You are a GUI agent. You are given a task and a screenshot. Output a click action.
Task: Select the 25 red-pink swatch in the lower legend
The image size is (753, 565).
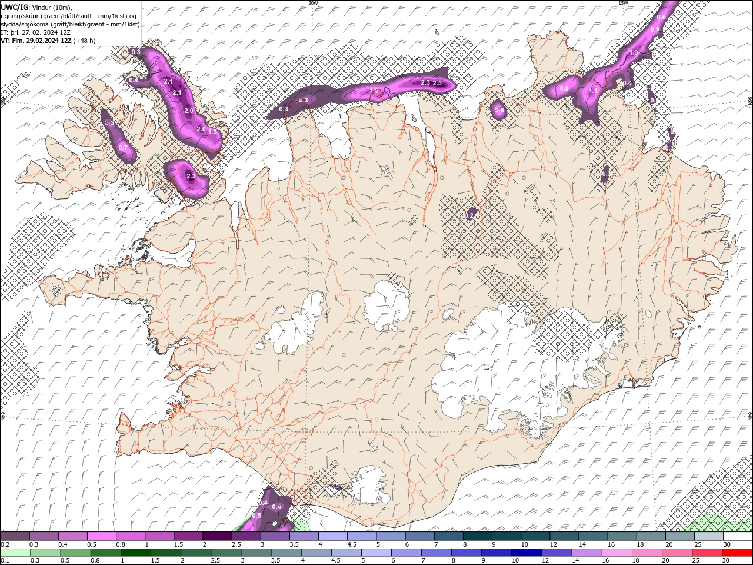coord(707,553)
